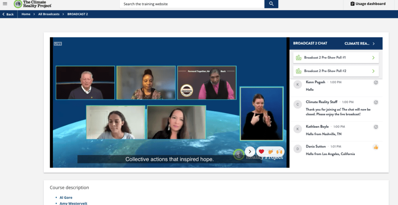
Task: Open the Al Gore link
Action: pyautogui.click(x=66, y=197)
